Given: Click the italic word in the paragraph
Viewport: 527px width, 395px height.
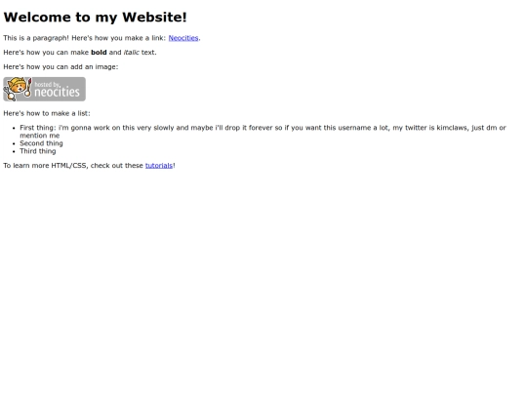Looking at the screenshot, I should coord(132,53).
